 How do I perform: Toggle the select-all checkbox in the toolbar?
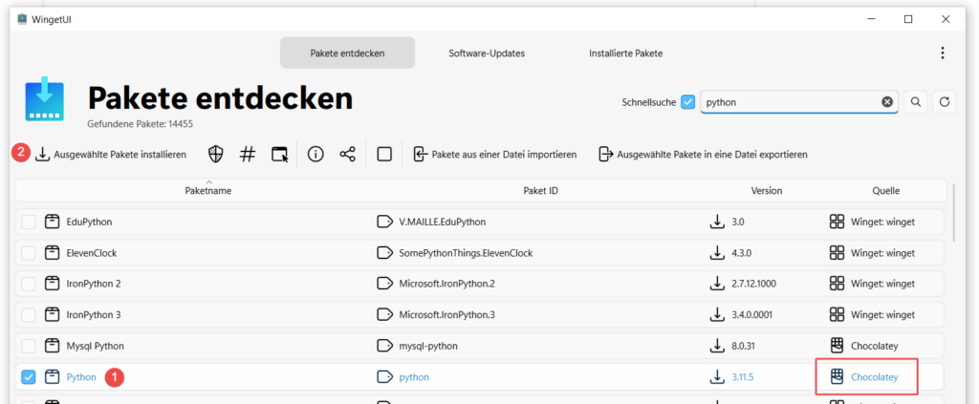[384, 154]
